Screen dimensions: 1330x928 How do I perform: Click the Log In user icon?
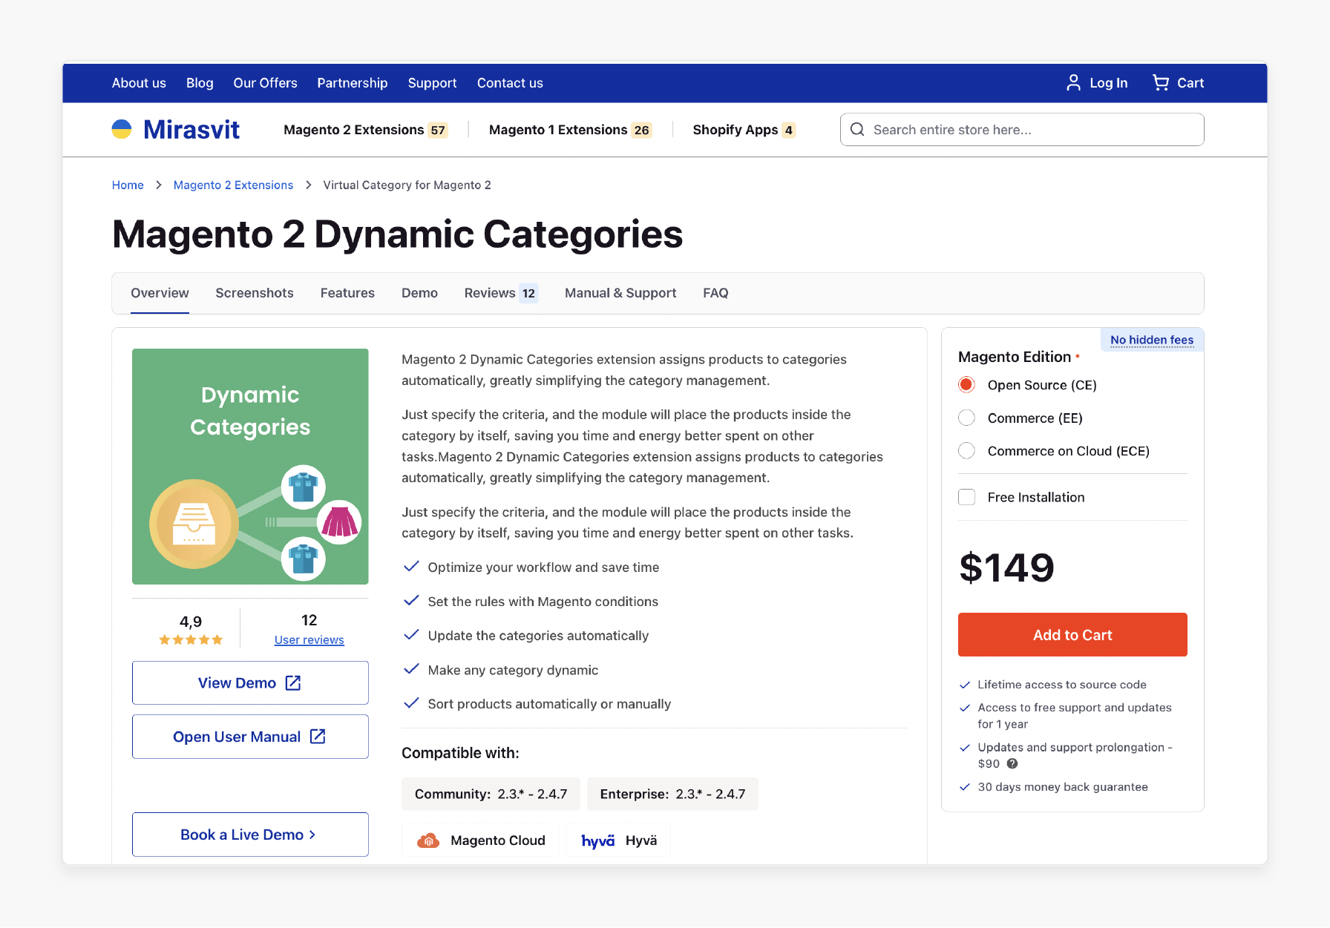coord(1074,82)
